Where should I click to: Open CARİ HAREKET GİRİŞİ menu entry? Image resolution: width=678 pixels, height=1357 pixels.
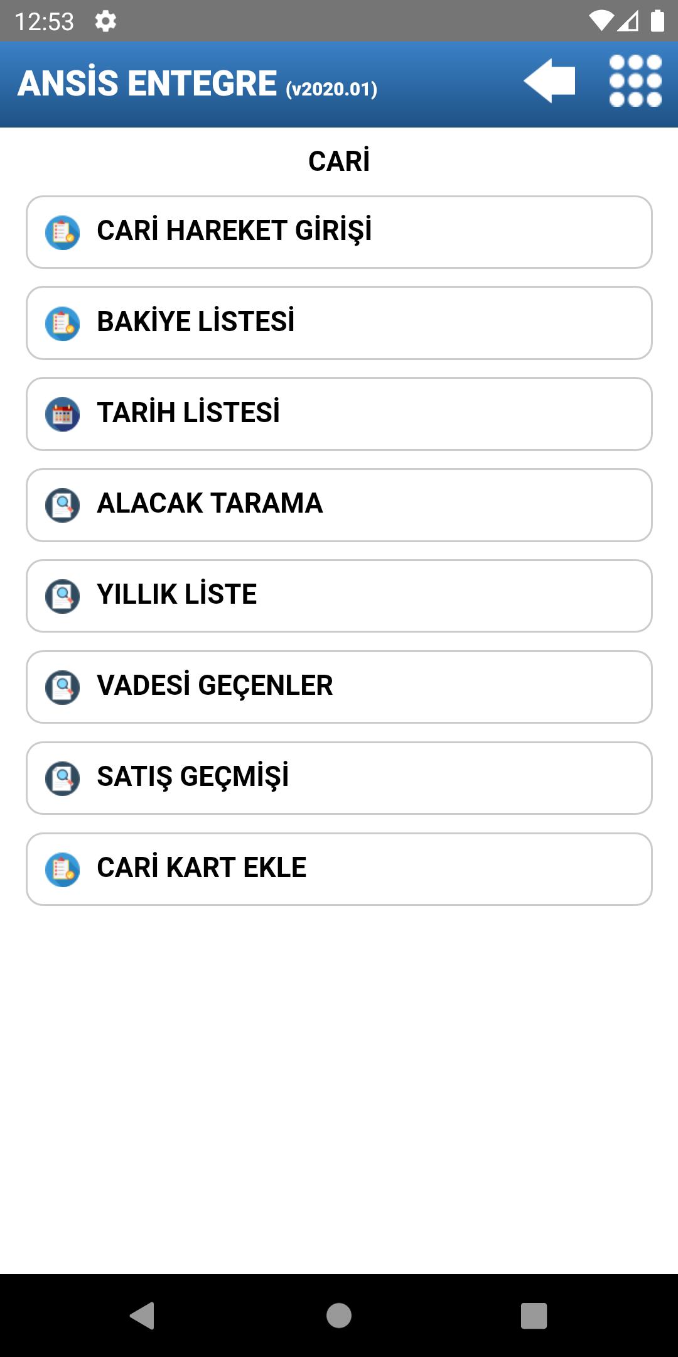pyautogui.click(x=339, y=232)
